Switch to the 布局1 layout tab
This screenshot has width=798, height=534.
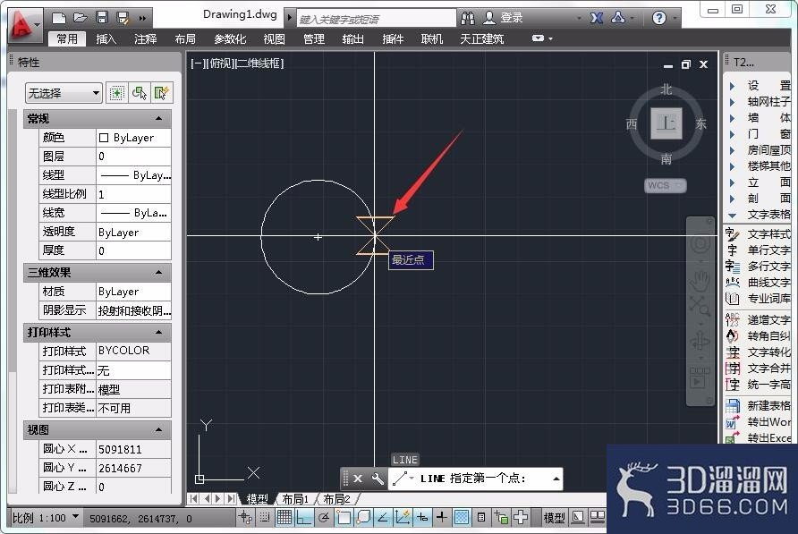(296, 499)
